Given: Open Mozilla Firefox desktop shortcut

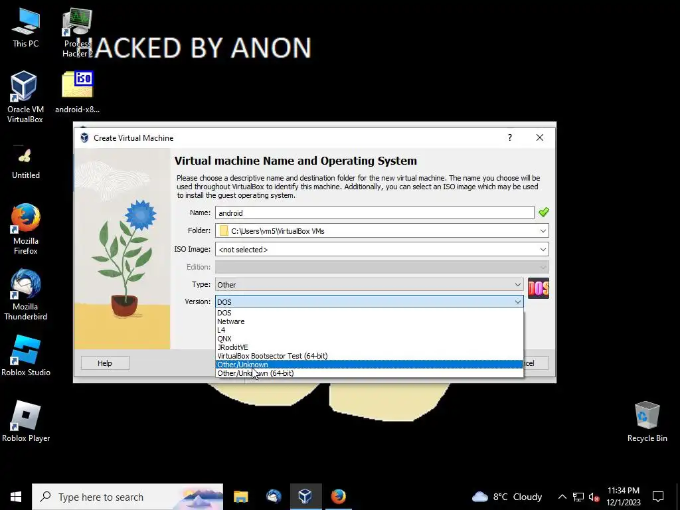Looking at the screenshot, I should click(25, 229).
